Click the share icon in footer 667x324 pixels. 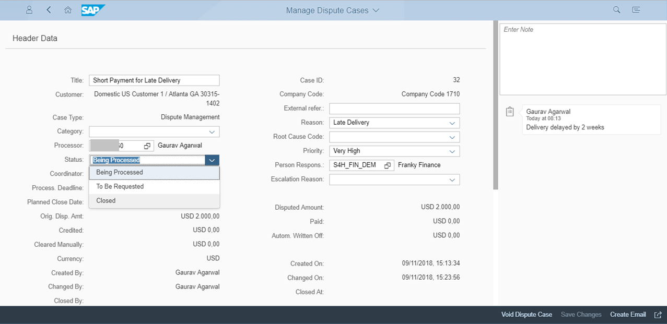coord(658,315)
